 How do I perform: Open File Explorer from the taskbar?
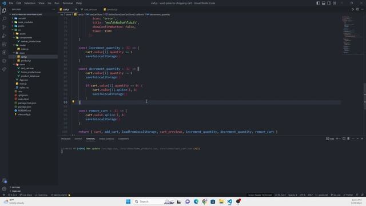pyautogui.click(x=221, y=201)
